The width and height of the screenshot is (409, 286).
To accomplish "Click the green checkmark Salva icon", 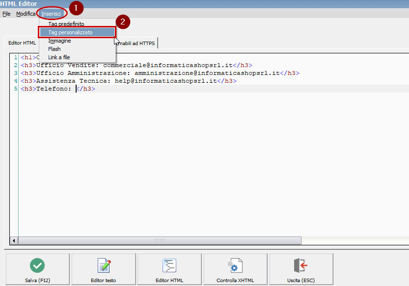I will (37, 265).
